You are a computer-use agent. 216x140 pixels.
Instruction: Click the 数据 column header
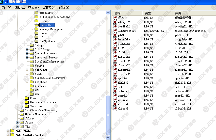(193, 13)
